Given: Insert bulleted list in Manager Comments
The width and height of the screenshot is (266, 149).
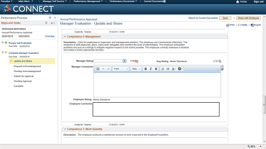Looking at the screenshot, I should point(168,69).
